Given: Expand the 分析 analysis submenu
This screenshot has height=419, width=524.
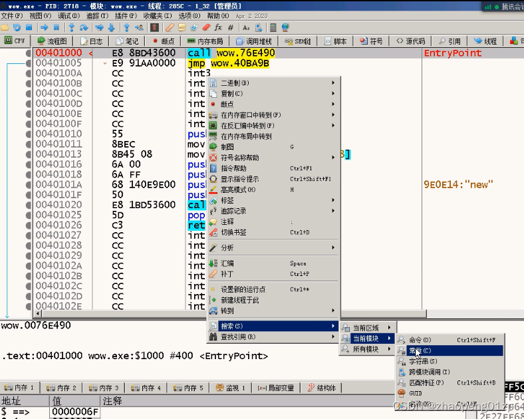Looking at the screenshot, I should (x=273, y=247).
